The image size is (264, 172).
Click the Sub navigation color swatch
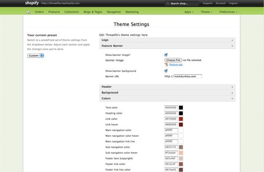click(x=181, y=147)
